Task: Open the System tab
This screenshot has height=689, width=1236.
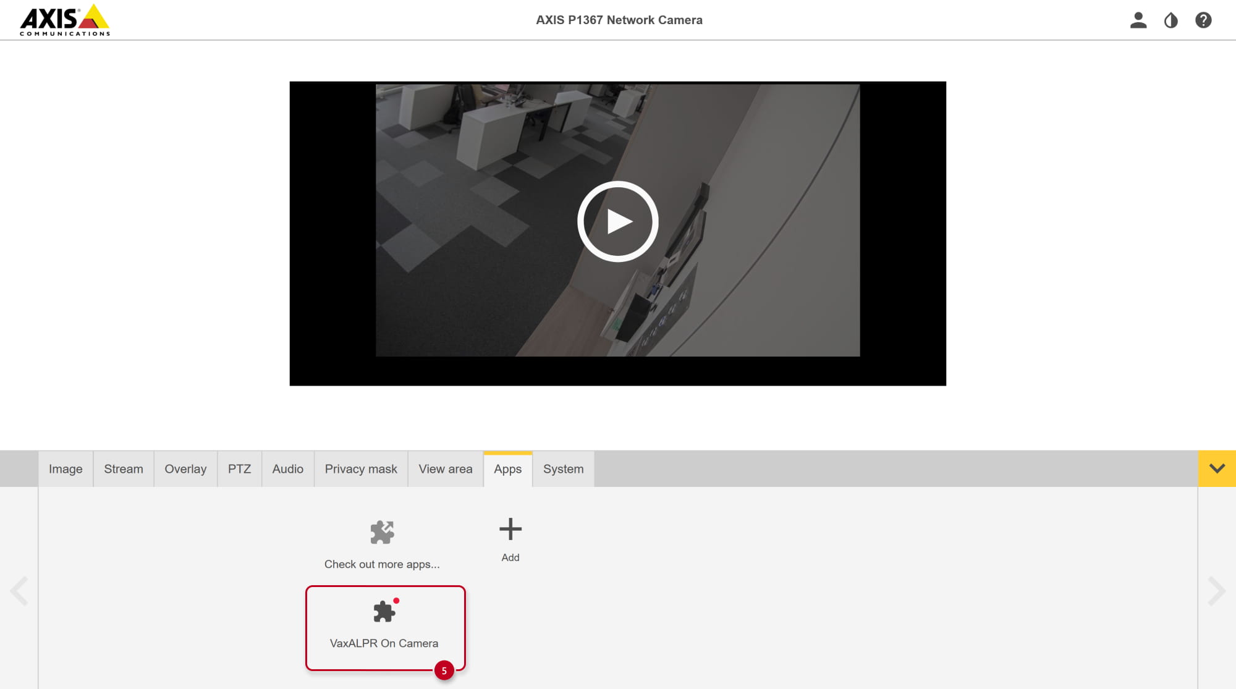Action: pyautogui.click(x=564, y=469)
